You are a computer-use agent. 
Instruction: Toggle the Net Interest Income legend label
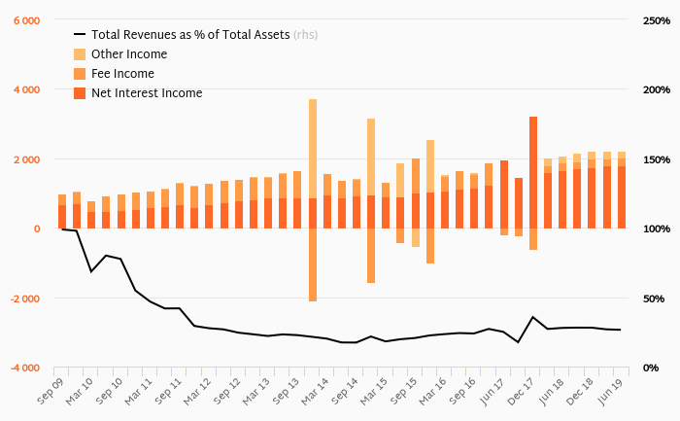(x=147, y=93)
